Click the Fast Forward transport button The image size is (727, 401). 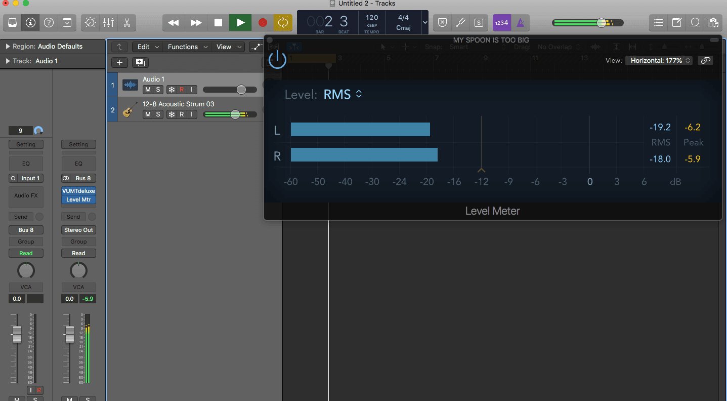pyautogui.click(x=196, y=22)
